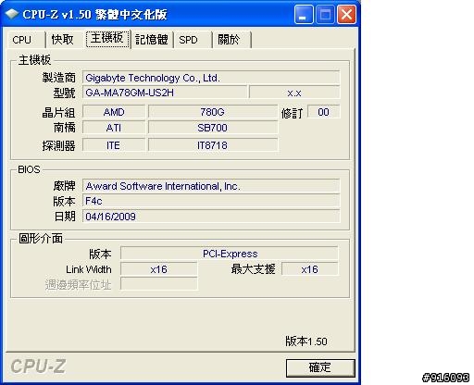Click the 製造商 label
This screenshot has height=385, width=474.
pos(58,78)
